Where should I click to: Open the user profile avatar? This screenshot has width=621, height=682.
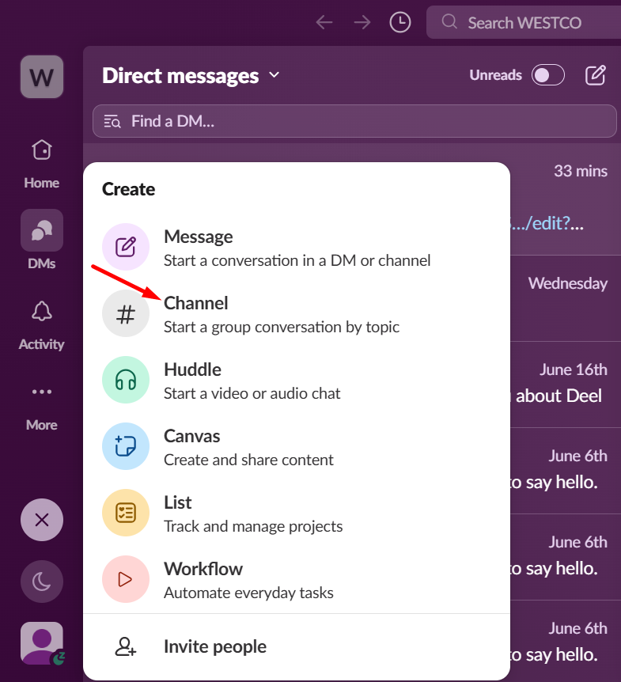pos(42,643)
